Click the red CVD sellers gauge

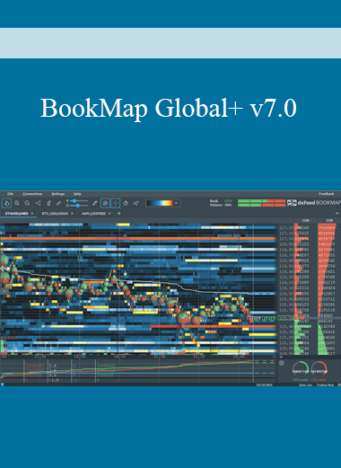pyautogui.click(x=319, y=368)
